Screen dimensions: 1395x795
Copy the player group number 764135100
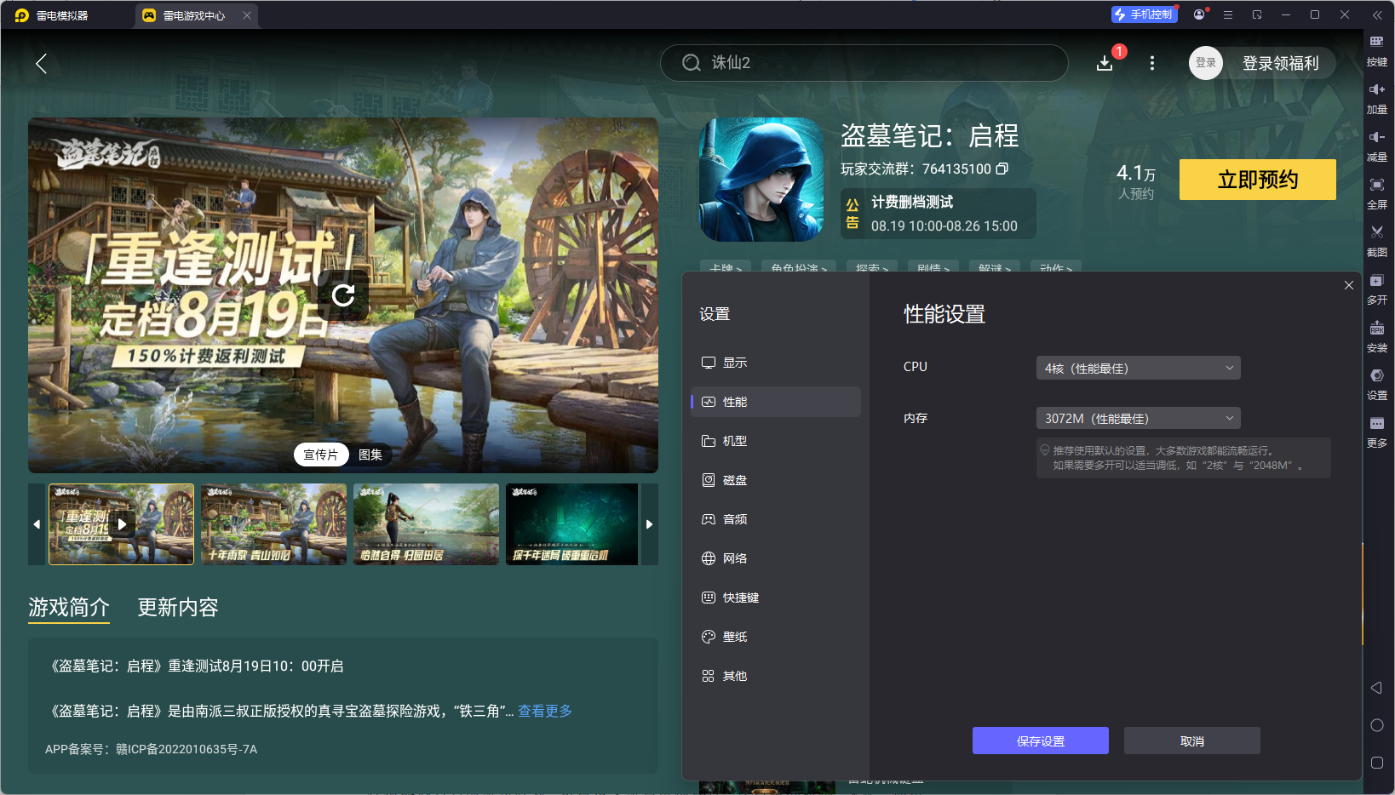tap(1002, 169)
